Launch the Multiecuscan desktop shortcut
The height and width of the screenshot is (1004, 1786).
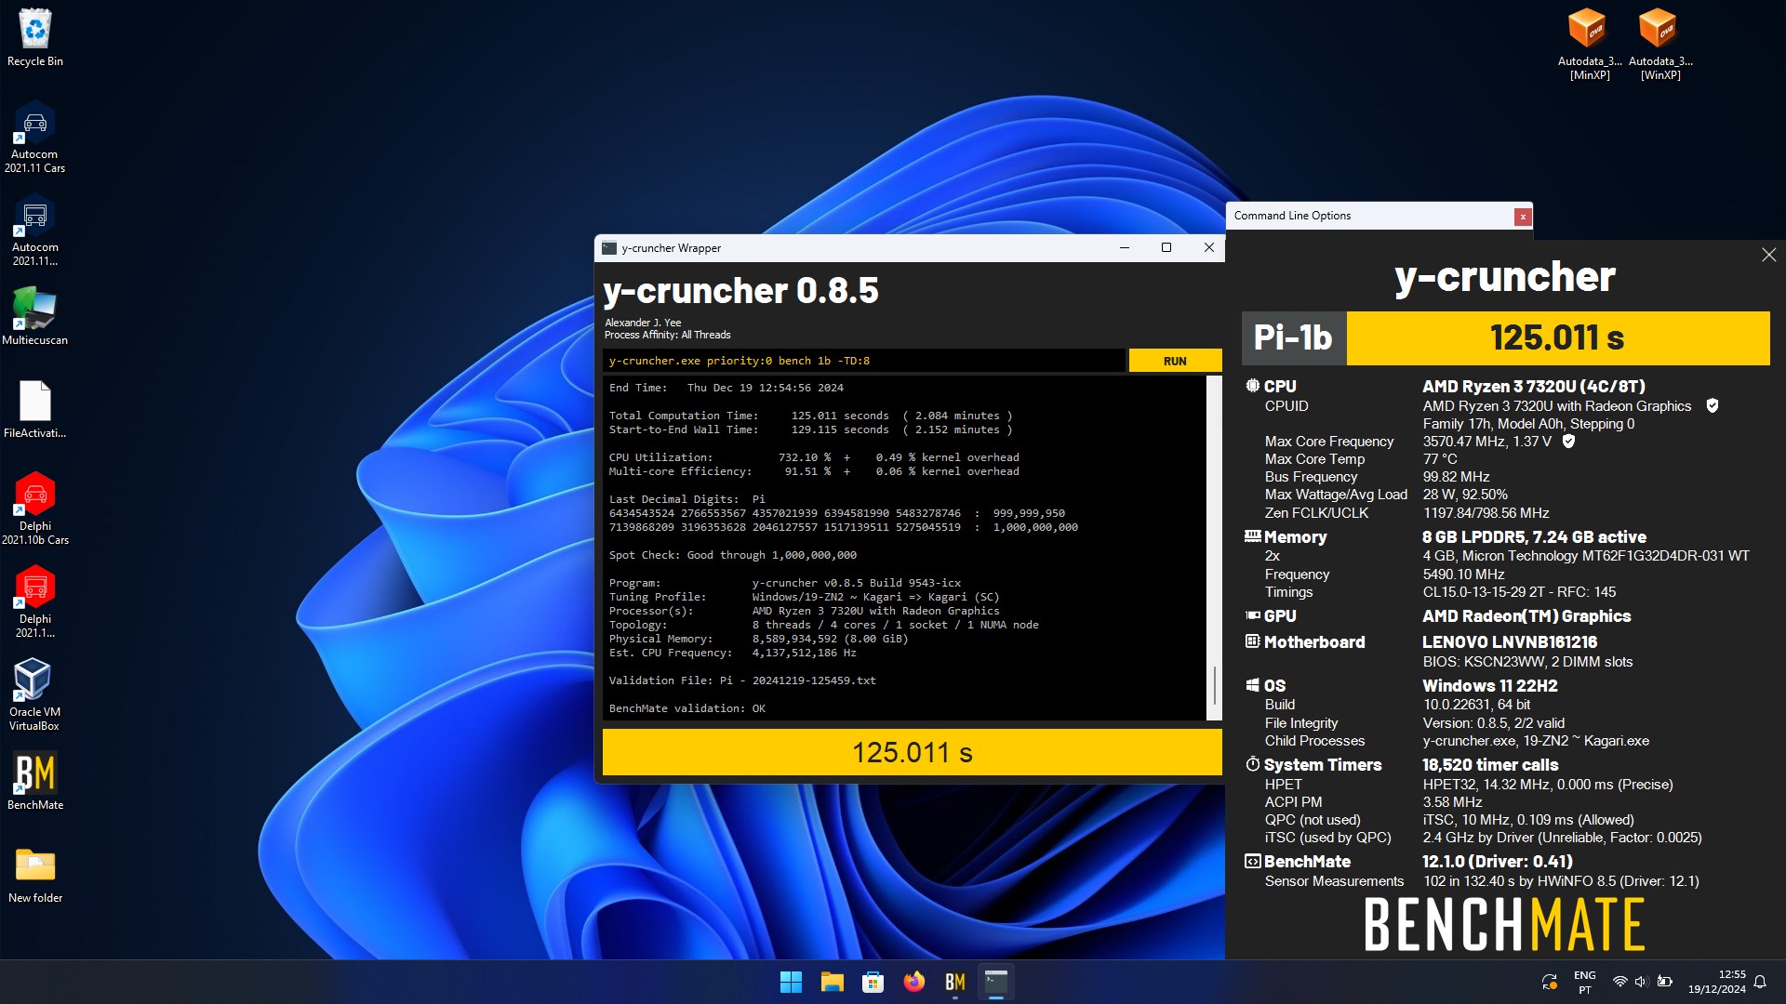pyautogui.click(x=35, y=316)
